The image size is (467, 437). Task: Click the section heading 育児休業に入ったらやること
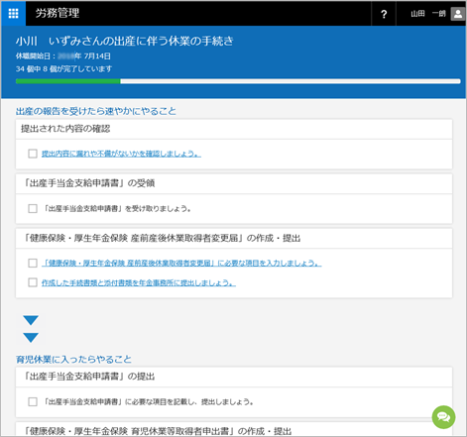click(x=73, y=360)
